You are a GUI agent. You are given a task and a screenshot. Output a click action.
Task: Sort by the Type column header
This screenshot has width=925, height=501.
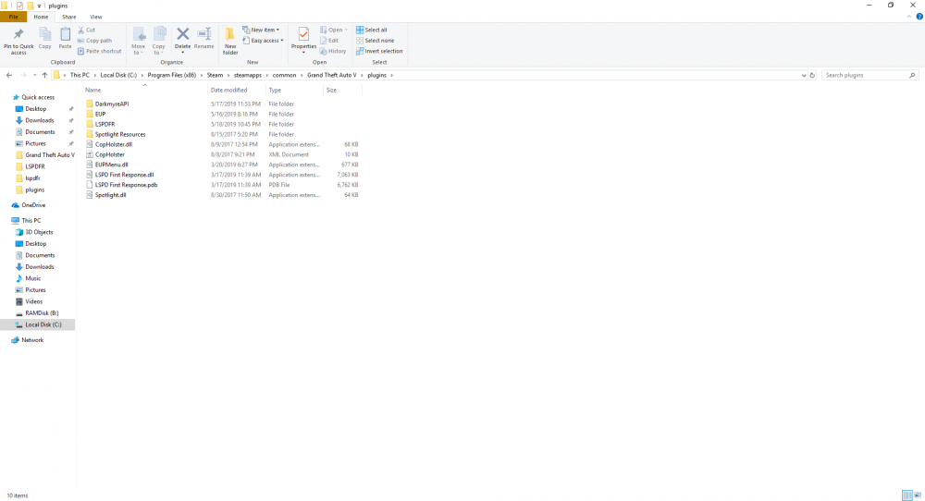coord(294,91)
